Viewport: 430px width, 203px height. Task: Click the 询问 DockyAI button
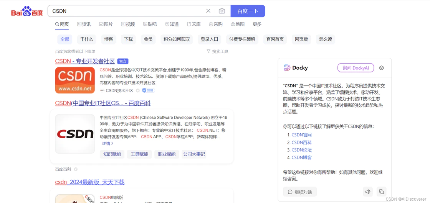(356, 68)
